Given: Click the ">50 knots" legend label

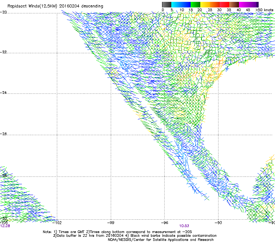Looking at the screenshot, I should pyautogui.click(x=265, y=10).
